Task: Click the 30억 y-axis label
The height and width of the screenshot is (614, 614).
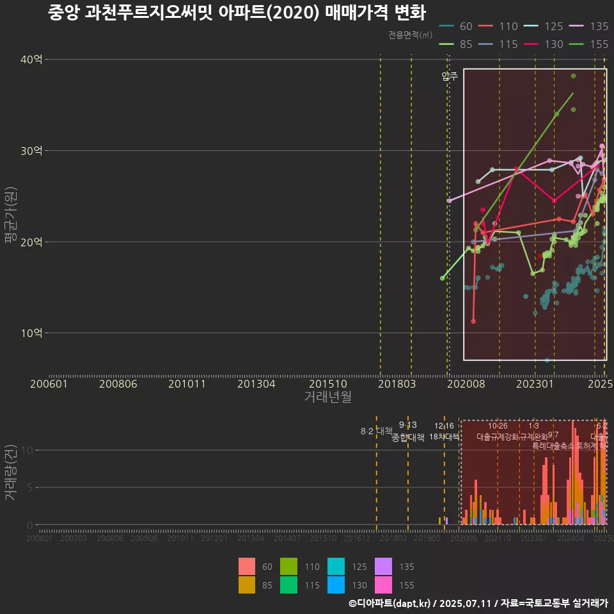Action: 31,151
